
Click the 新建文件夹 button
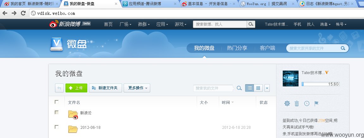tap(105, 88)
